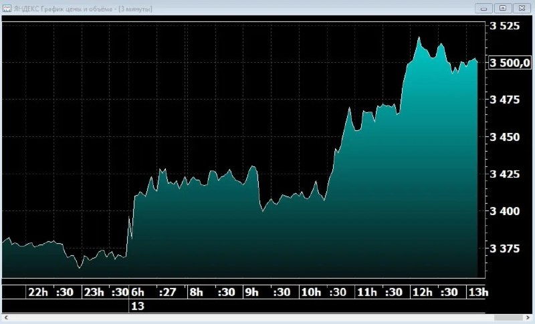Image resolution: width=535 pixels, height=324 pixels.
Task: Close the price chart window
Action: [x=522, y=8]
